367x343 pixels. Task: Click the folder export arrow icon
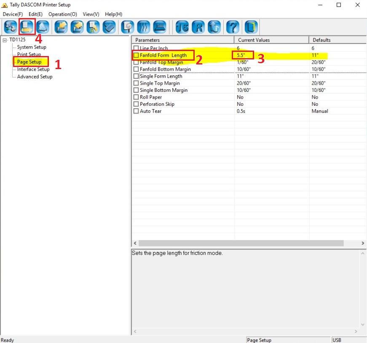[77, 27]
